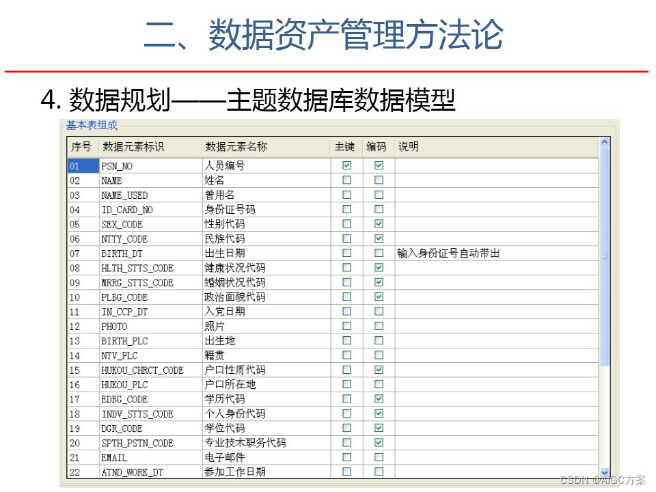
Task: Uncheck the 编码 checkbox for HUKOU_CHRCT_CODE row
Action: 379,370
